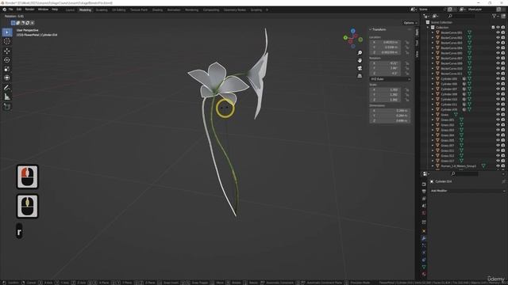
Task: Open the Window menu
Action: pos(43,9)
